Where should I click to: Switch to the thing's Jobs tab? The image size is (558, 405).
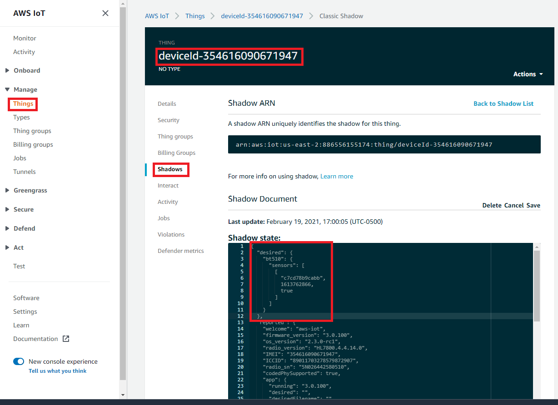[164, 218]
